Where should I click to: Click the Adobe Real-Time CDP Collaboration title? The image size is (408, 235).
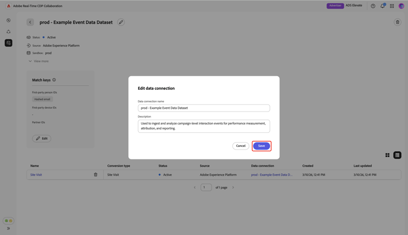38,6
